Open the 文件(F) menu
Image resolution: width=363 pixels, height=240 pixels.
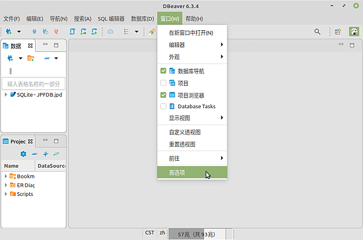pyautogui.click(x=11, y=19)
